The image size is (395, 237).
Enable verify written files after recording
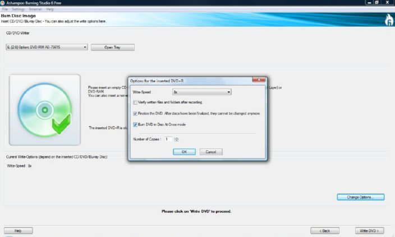(135, 103)
